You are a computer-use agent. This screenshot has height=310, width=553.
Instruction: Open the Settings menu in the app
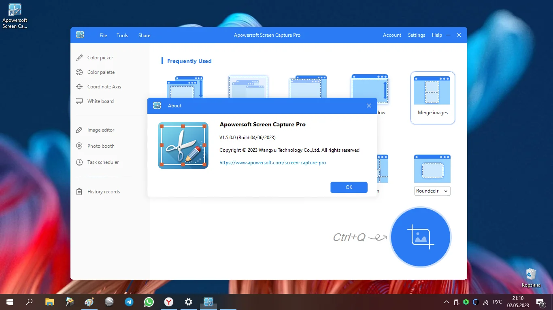pos(417,35)
